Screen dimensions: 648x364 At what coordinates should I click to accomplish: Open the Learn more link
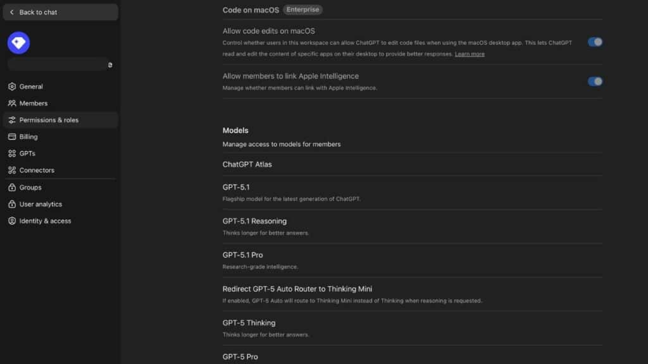pos(468,54)
